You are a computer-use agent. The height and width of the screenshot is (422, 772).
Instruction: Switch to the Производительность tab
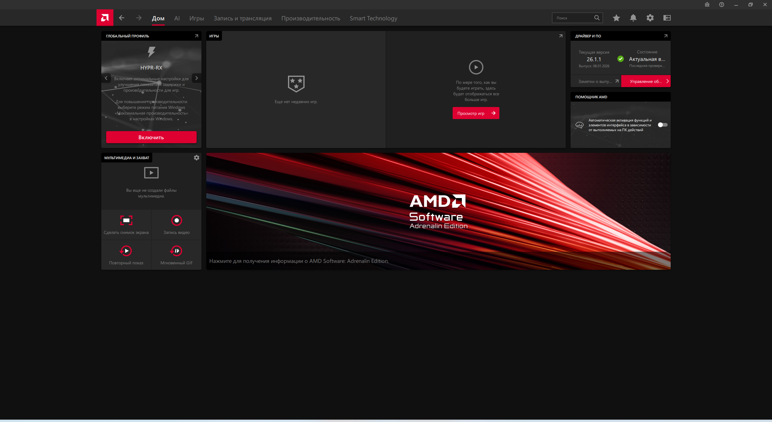[x=310, y=18]
